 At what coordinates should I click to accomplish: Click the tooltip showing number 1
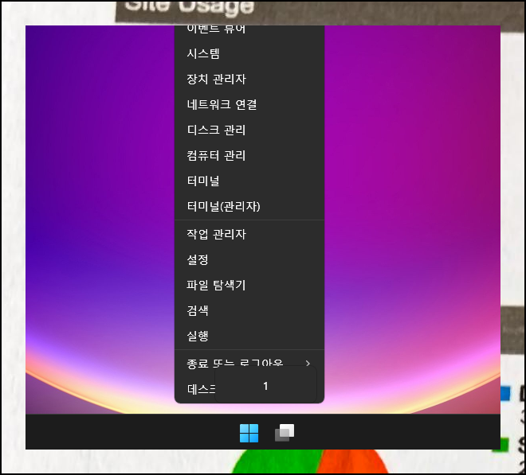click(265, 384)
